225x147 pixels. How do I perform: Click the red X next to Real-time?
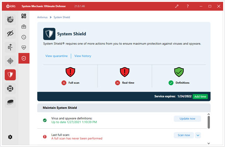tap(118, 83)
